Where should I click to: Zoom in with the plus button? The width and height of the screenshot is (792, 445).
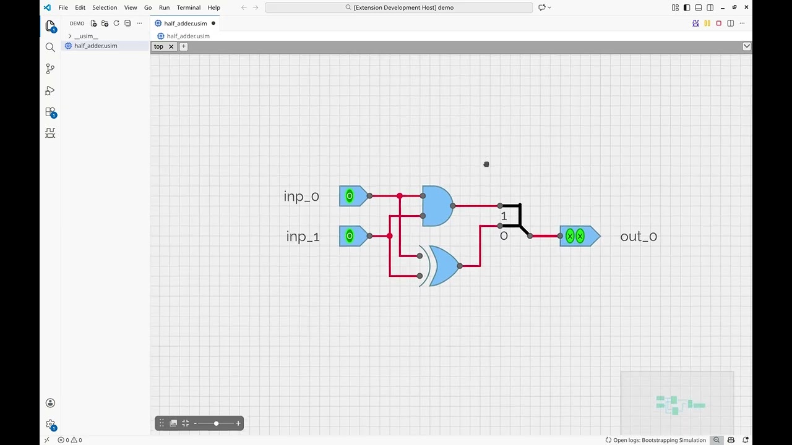coord(238,423)
